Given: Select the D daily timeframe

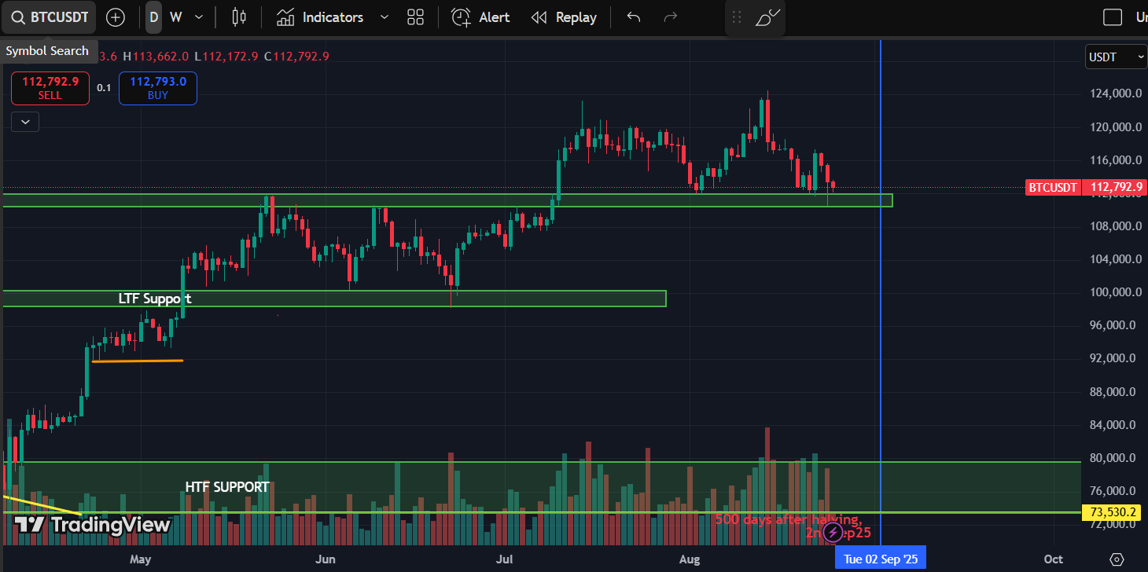Looking at the screenshot, I should pos(153,17).
